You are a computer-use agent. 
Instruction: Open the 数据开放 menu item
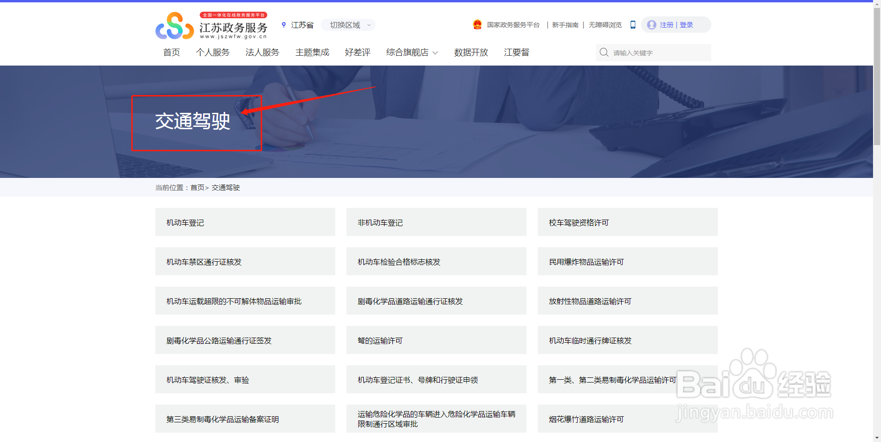click(x=471, y=52)
